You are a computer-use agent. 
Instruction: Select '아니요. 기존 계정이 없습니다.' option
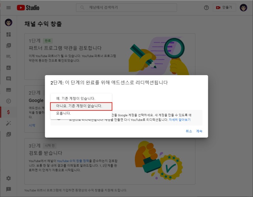coord(81,106)
